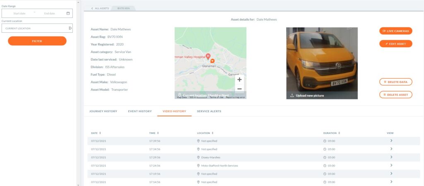This screenshot has height=186, width=424.
Task: Switch to the Journey History tab
Action: (x=103, y=111)
